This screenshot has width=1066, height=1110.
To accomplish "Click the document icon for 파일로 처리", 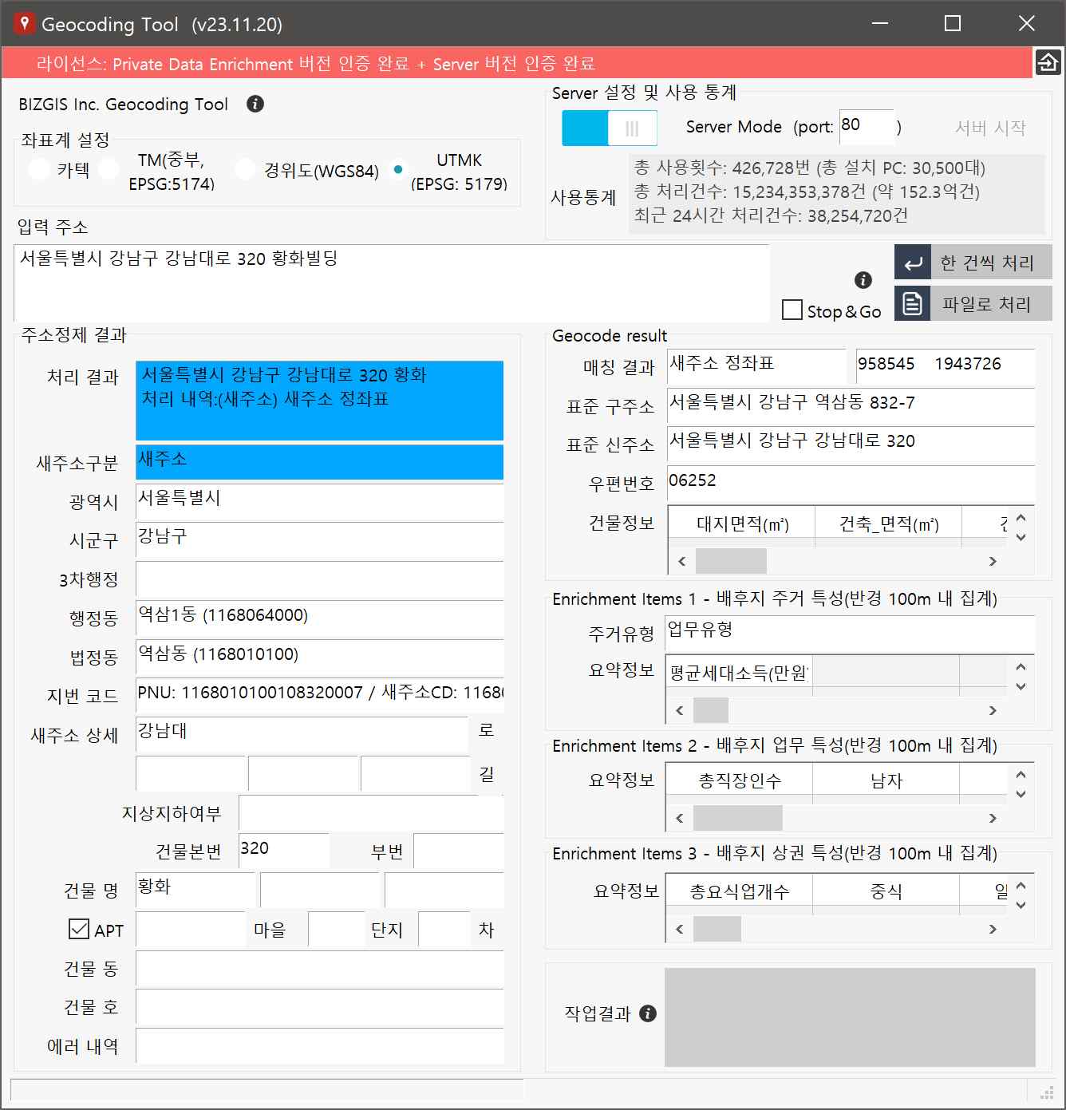I will point(913,304).
